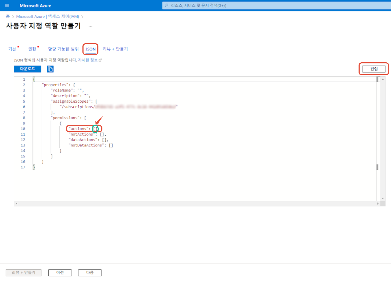The width and height of the screenshot is (391, 282).
Task: Click the external link icon after 자세한 정보
Action: pos(100,60)
